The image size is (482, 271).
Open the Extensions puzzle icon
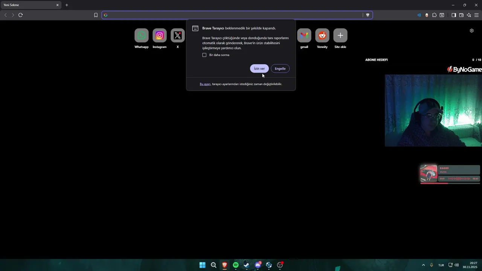click(x=434, y=15)
